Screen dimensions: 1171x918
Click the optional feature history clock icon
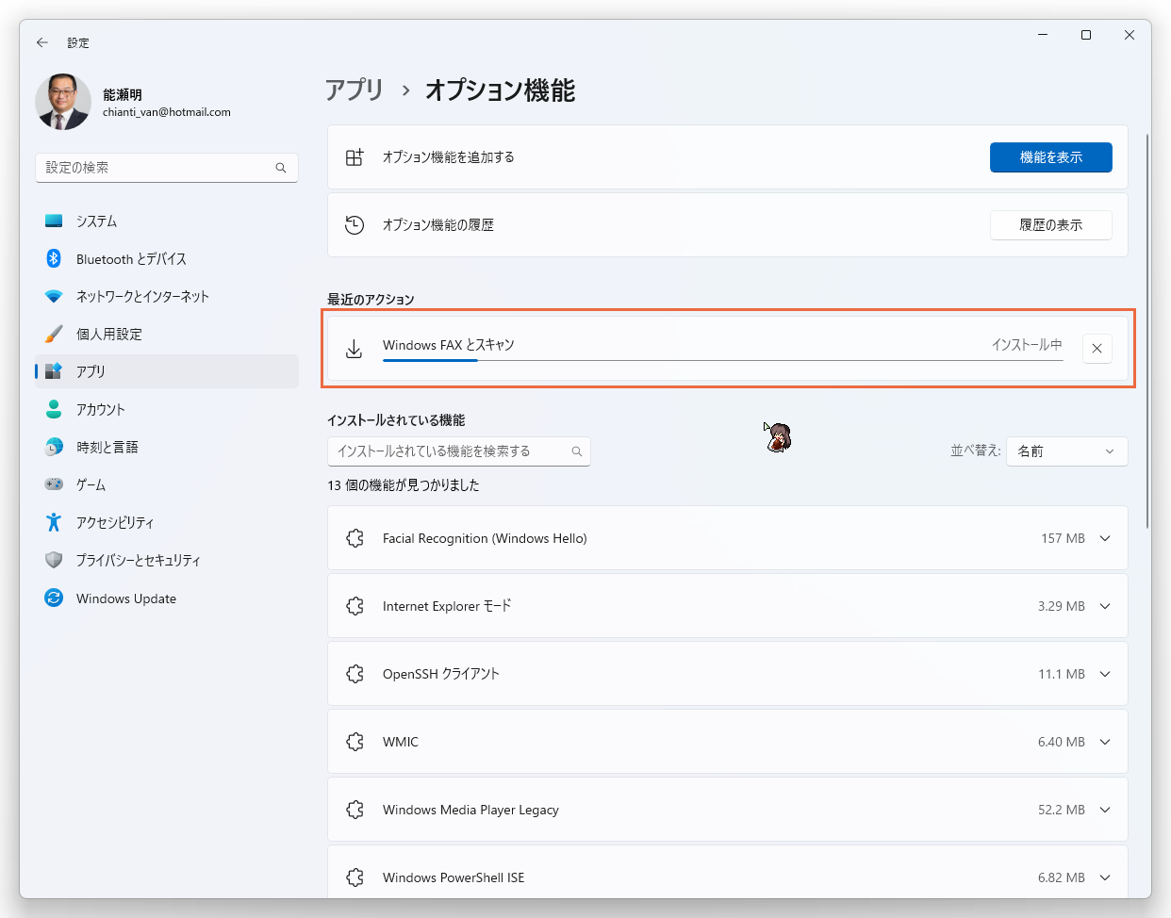tap(355, 225)
